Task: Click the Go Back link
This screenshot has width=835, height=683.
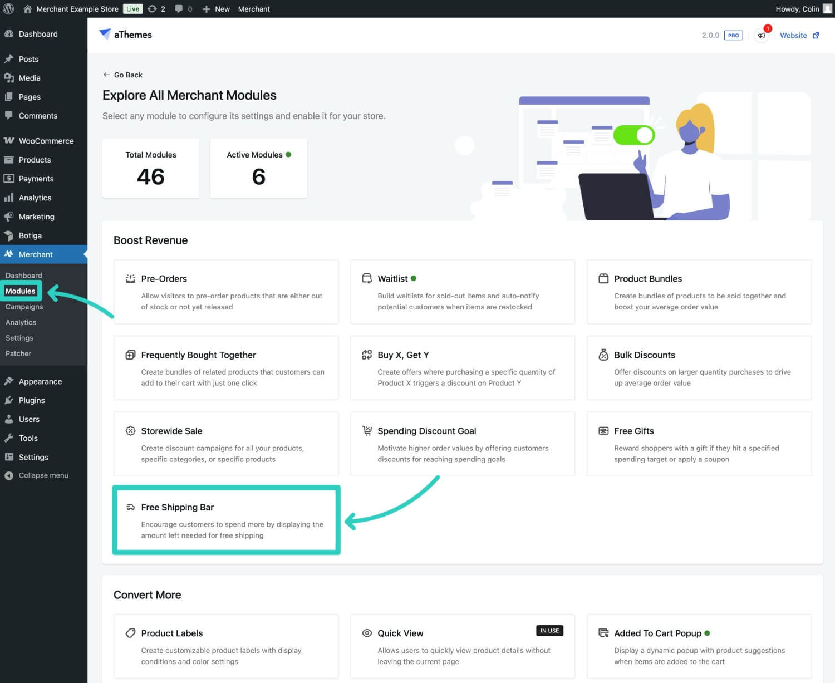Action: 123,75
